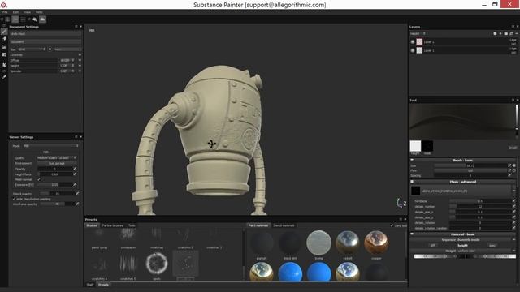Open document Size dropdown
520x292 pixels.
(x=32, y=49)
